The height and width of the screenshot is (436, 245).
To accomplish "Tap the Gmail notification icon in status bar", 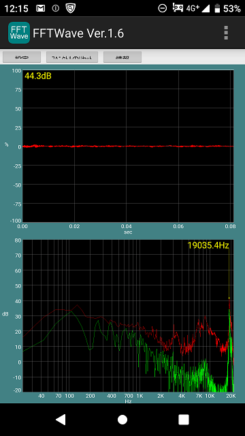I will (x=41, y=8).
